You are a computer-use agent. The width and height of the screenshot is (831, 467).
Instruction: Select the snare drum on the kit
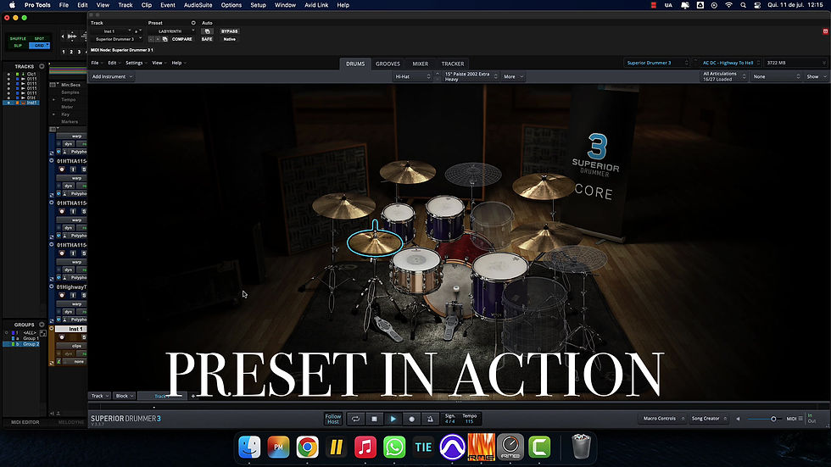click(416, 269)
